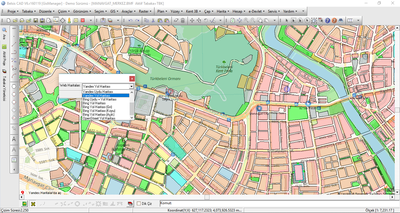Viewport: 400px width, 213px height.
Task: Open the Tabaka menu
Action: (x=29, y=11)
